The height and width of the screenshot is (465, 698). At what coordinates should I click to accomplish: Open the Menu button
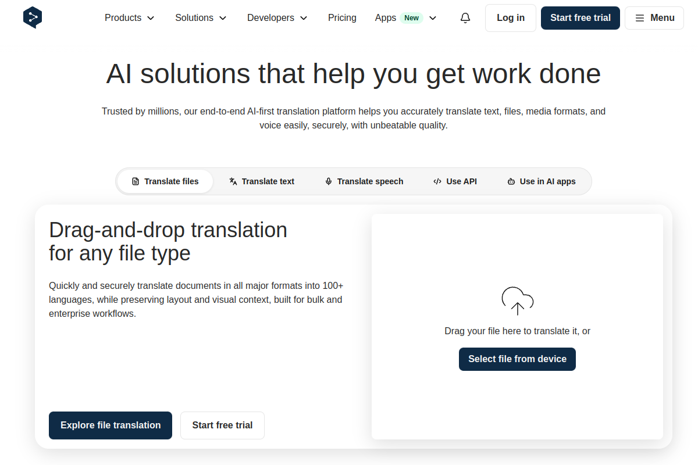tap(654, 18)
